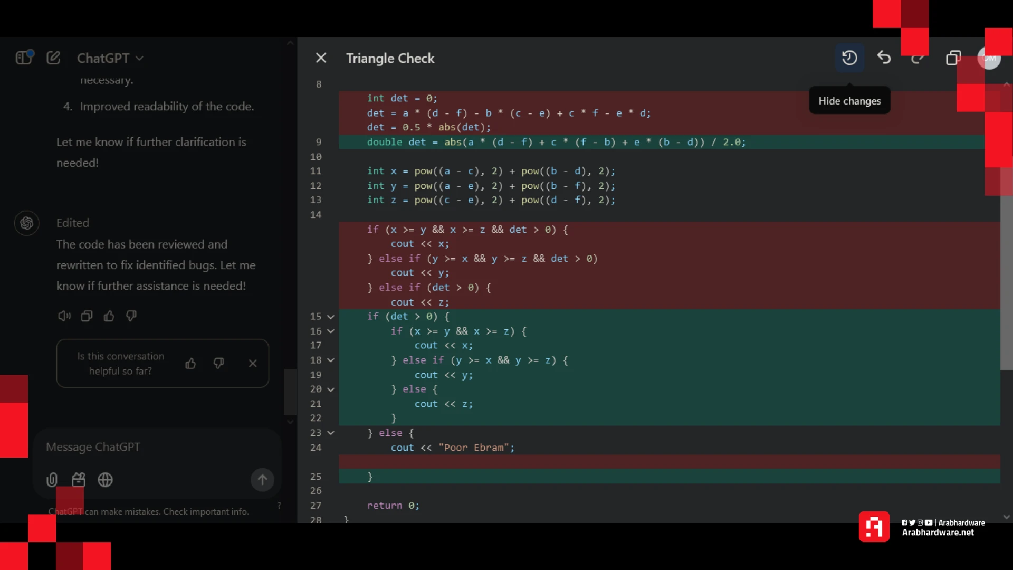This screenshot has height=570, width=1013.
Task: Click 'Improved readability of the code' item
Action: click(x=167, y=106)
